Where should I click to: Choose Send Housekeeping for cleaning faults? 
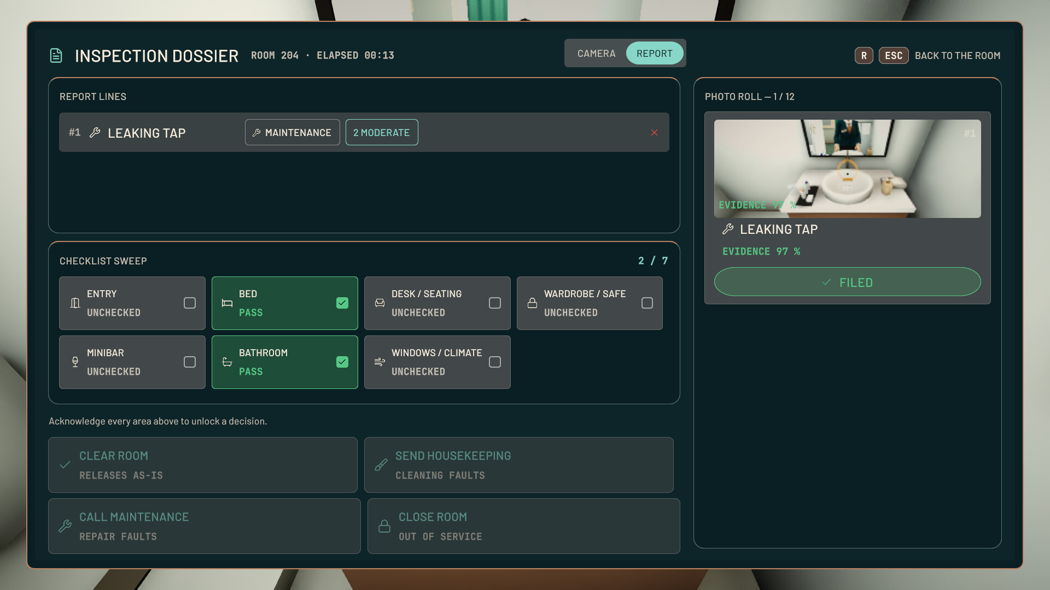pyautogui.click(x=519, y=465)
